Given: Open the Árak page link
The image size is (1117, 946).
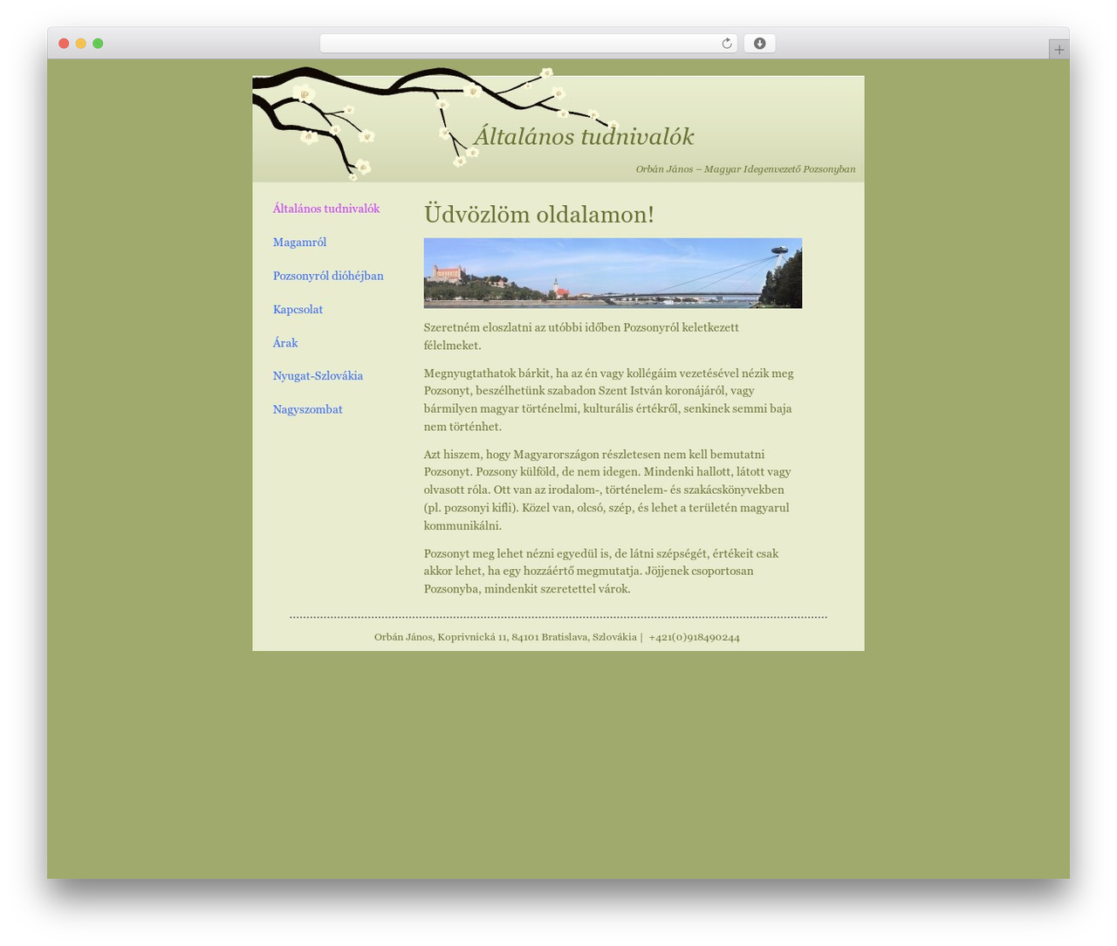Looking at the screenshot, I should [x=285, y=343].
